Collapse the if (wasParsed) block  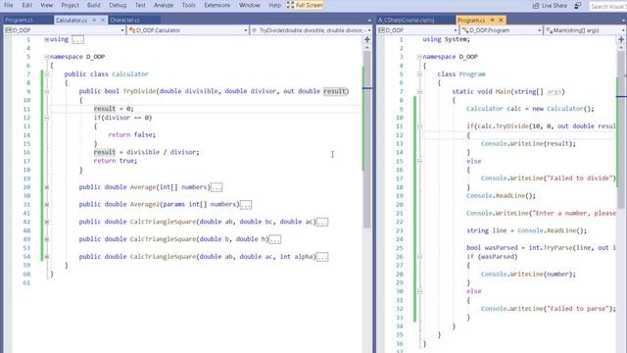[419, 257]
